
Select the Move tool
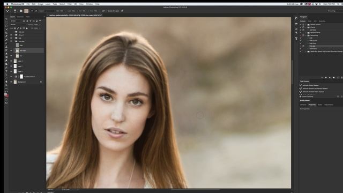point(6,19)
